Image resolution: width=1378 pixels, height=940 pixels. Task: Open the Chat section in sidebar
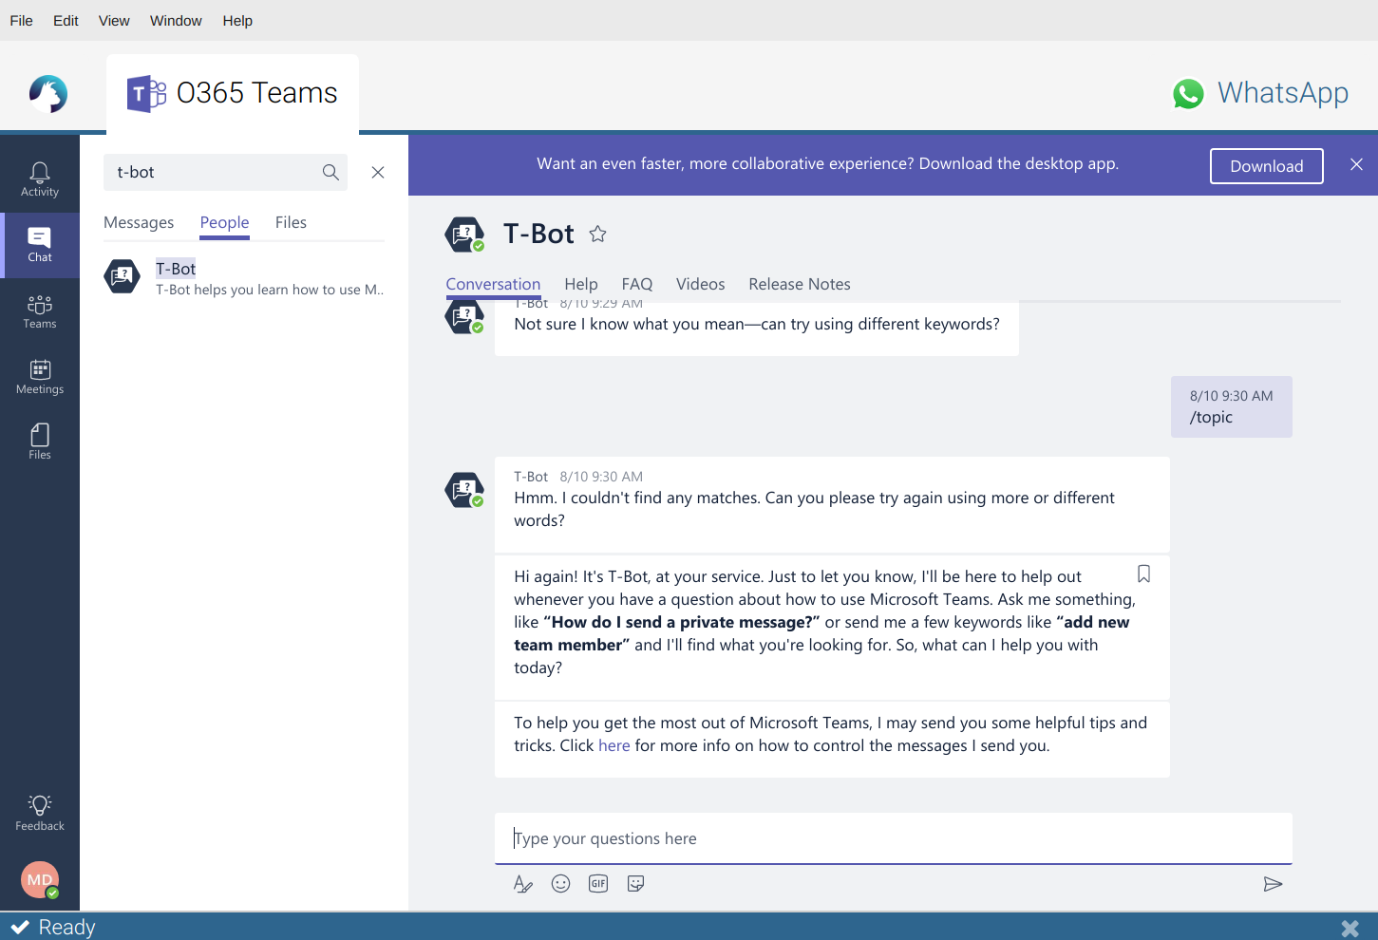point(40,245)
